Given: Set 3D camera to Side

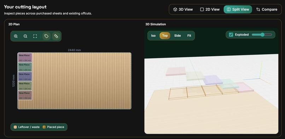Looking at the screenshot, I should [178, 36].
